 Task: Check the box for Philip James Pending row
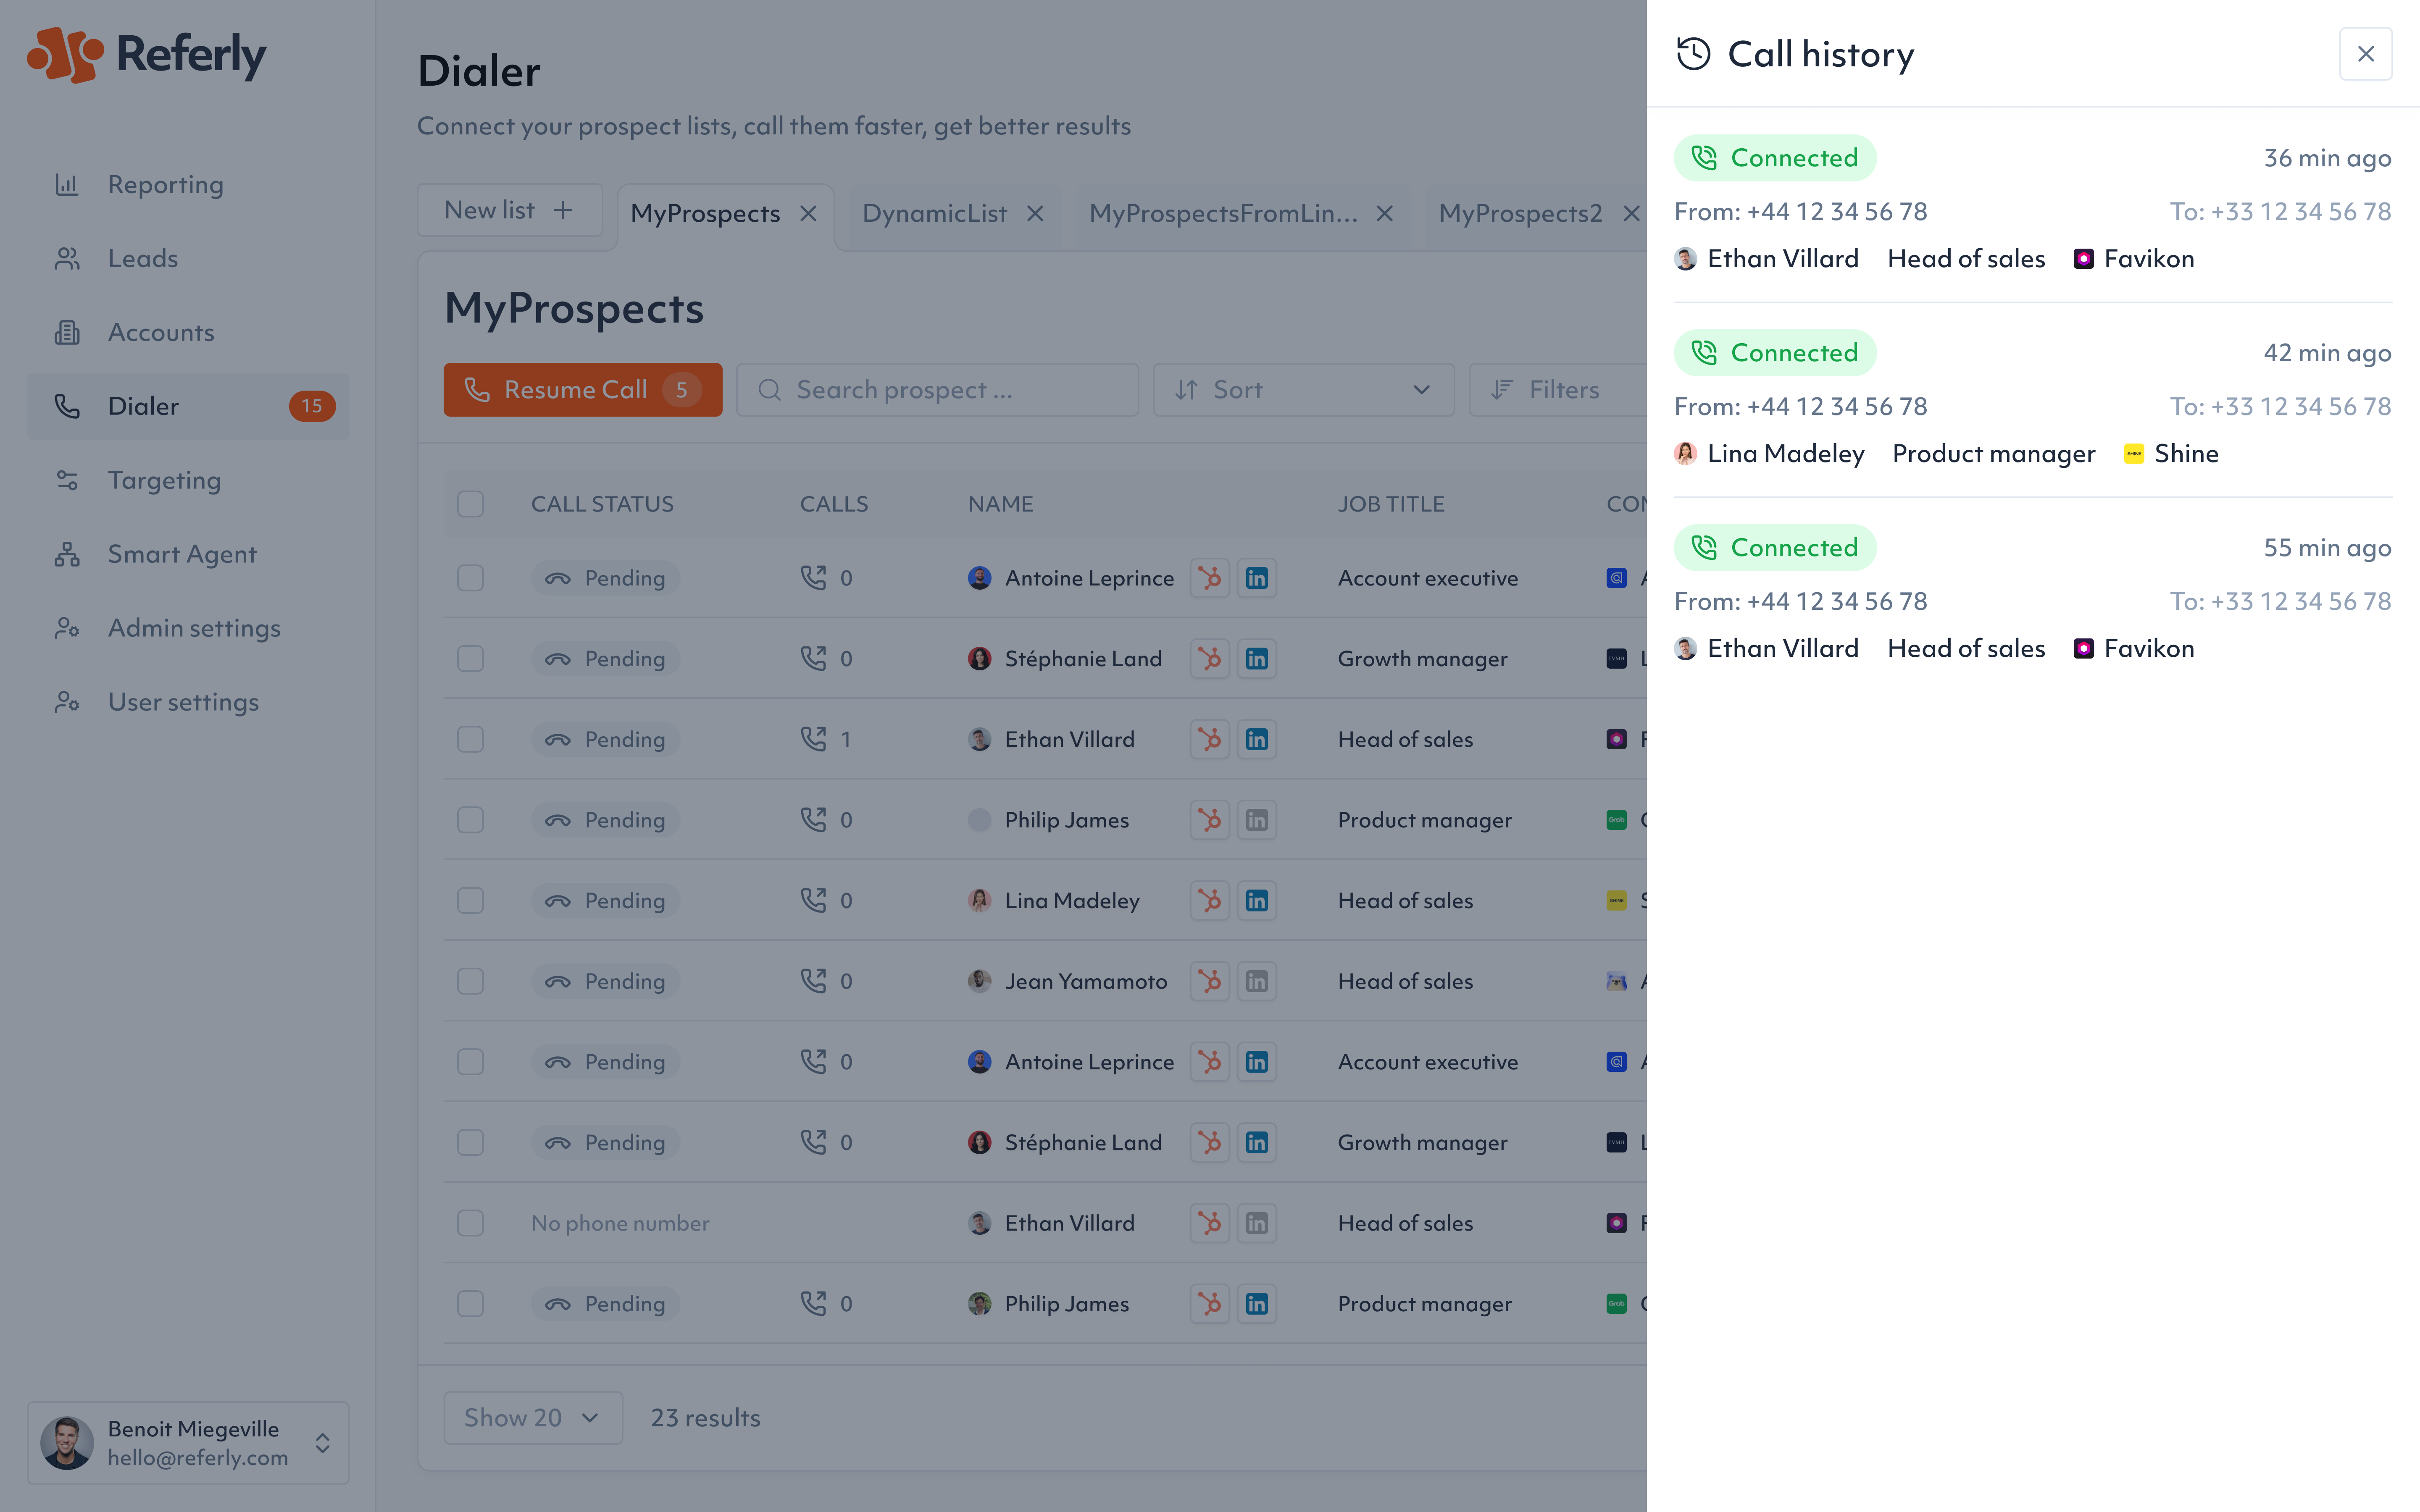pyautogui.click(x=470, y=820)
